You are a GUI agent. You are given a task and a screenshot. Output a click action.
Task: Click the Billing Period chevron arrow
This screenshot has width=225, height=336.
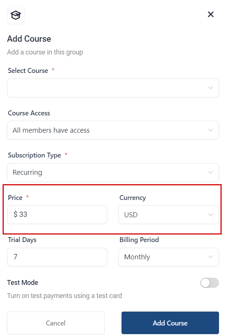(x=210, y=257)
